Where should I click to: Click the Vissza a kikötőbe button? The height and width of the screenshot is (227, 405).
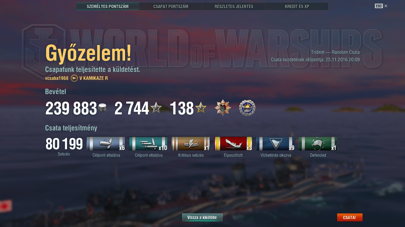(x=202, y=218)
